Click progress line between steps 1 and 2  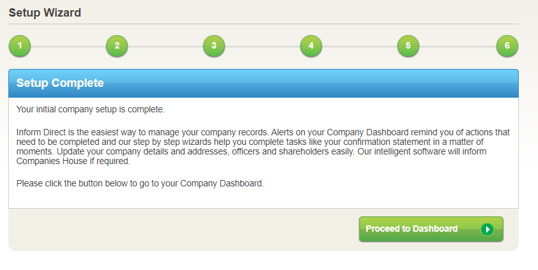point(68,46)
